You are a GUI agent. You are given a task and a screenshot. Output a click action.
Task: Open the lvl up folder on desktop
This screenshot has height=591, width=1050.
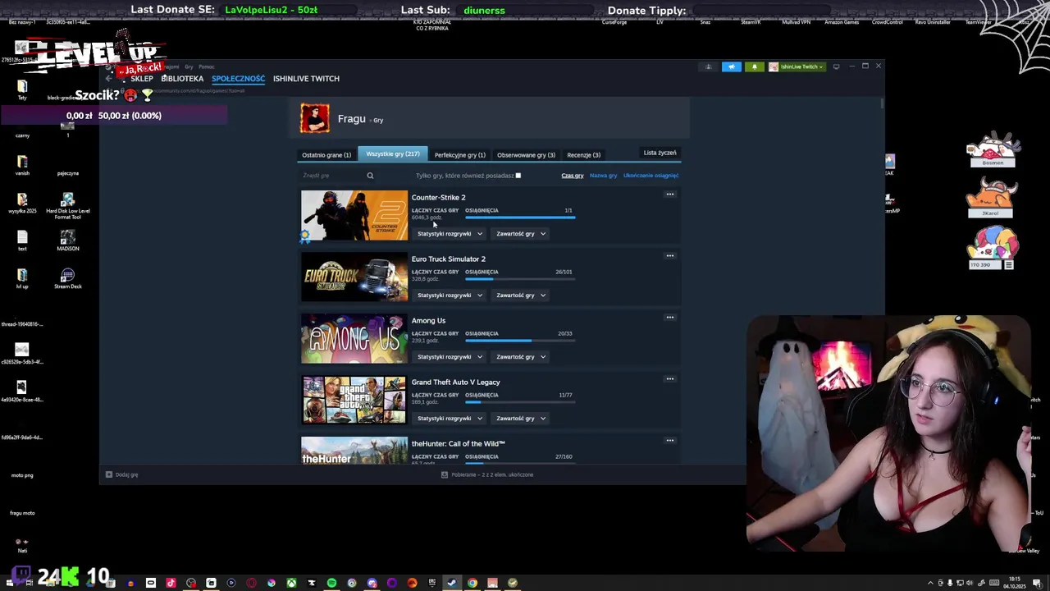point(22,278)
